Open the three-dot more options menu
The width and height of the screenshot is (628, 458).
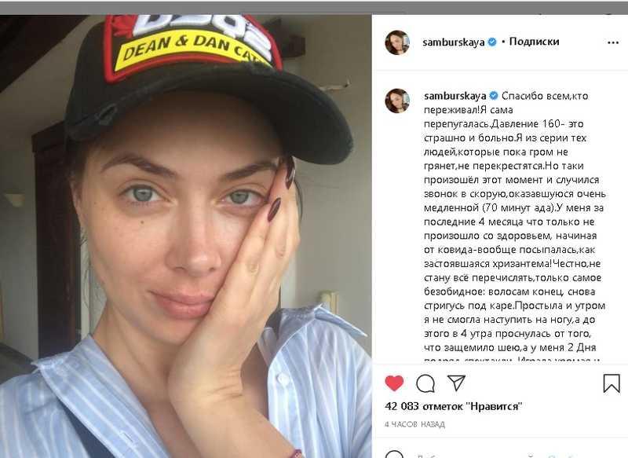click(x=613, y=42)
